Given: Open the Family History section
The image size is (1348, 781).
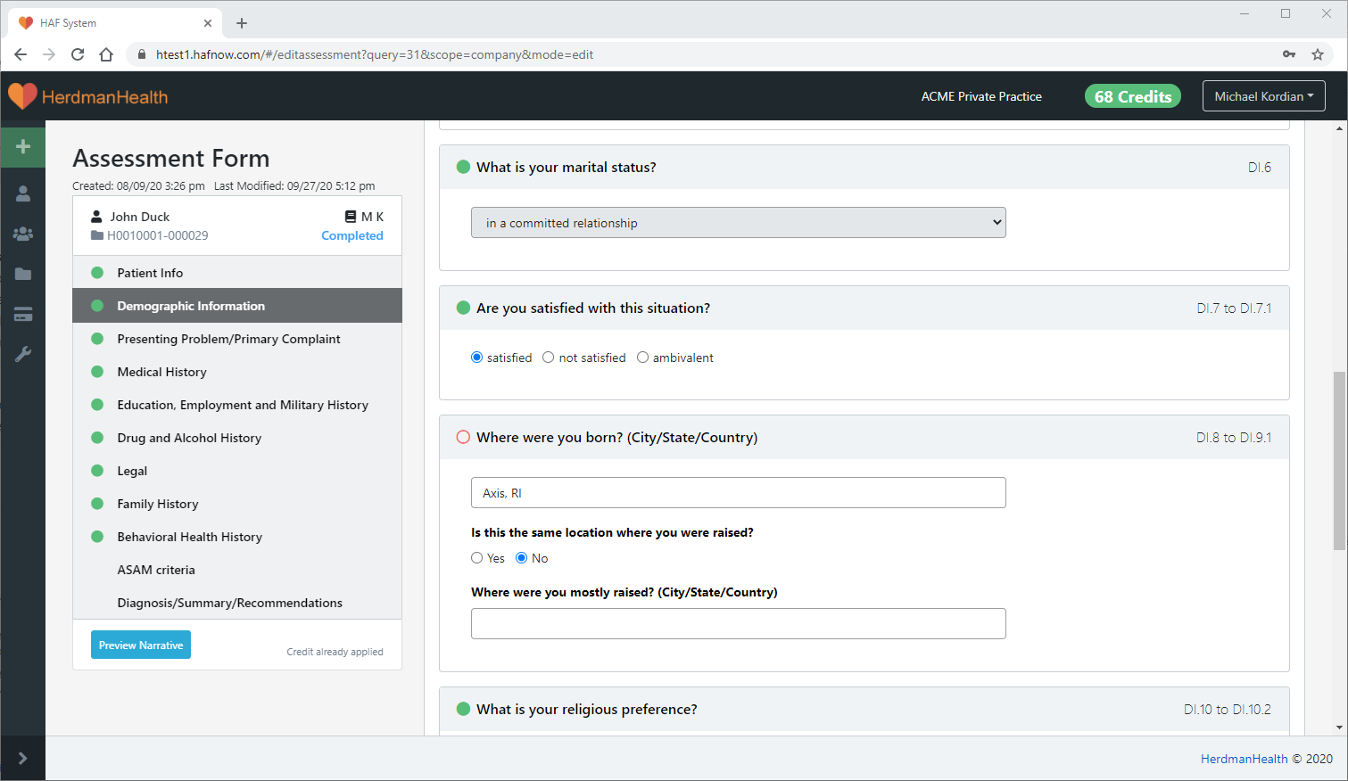Looking at the screenshot, I should coord(158,504).
